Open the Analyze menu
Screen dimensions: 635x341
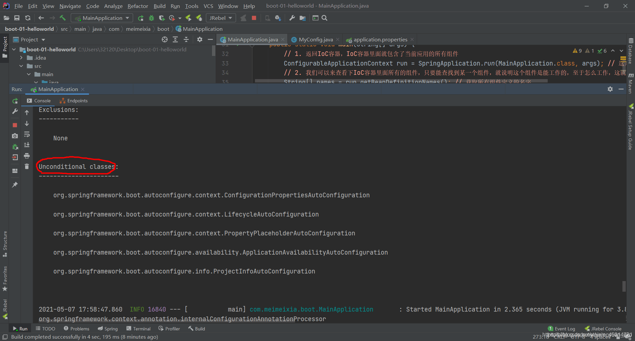113,6
